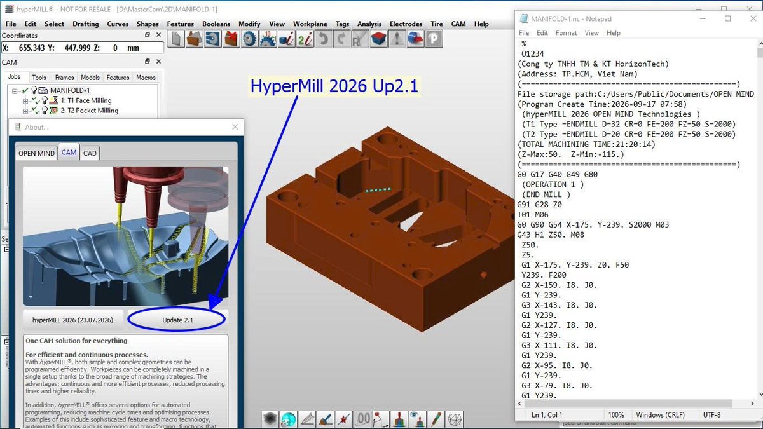Close the About dialog

pos(235,126)
